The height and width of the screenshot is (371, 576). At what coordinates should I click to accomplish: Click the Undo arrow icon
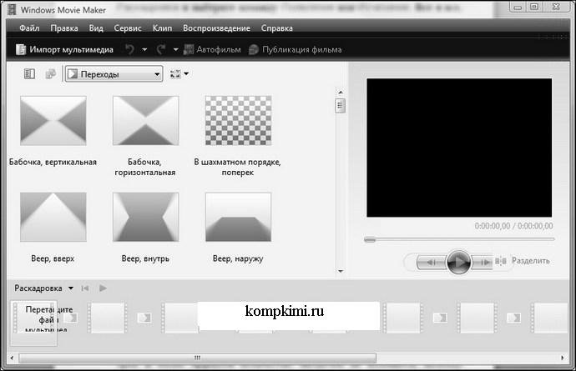tap(129, 49)
